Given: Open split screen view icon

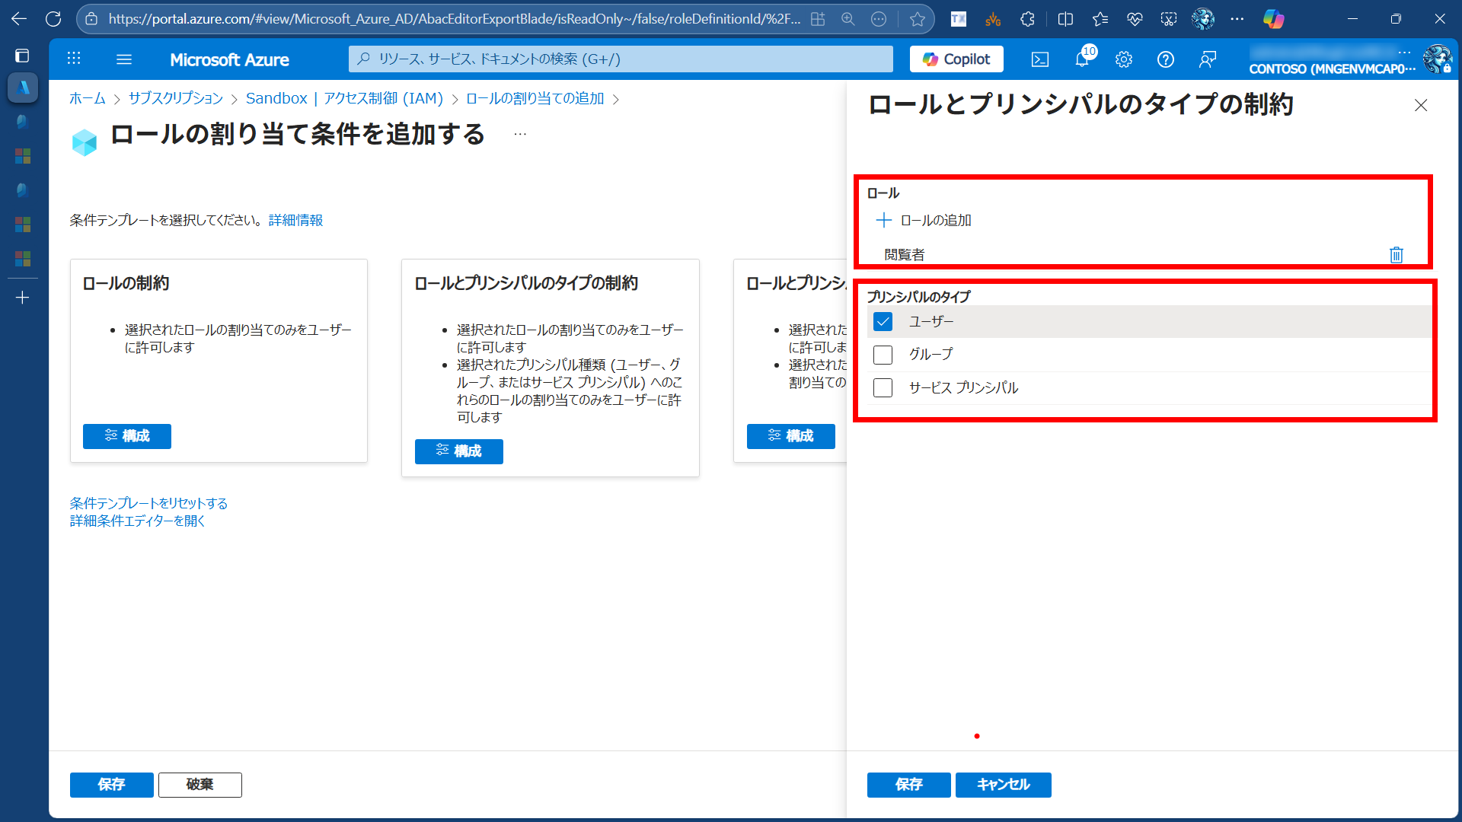Looking at the screenshot, I should tap(1065, 19).
